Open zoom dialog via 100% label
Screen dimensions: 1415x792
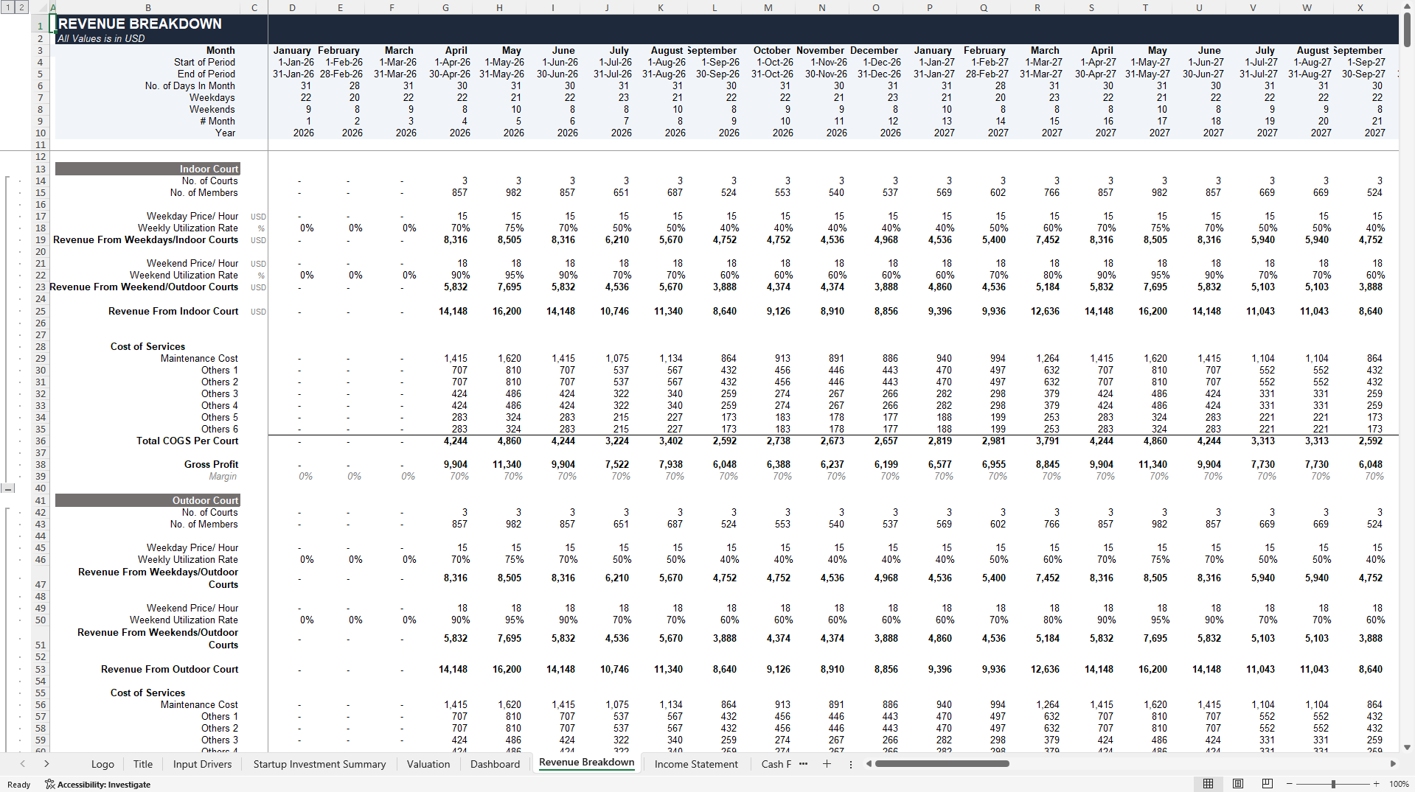(1399, 784)
